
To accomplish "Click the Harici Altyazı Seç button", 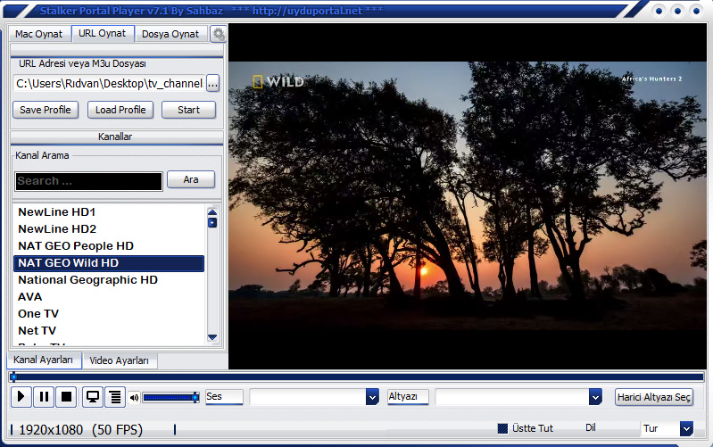I will coord(654,397).
